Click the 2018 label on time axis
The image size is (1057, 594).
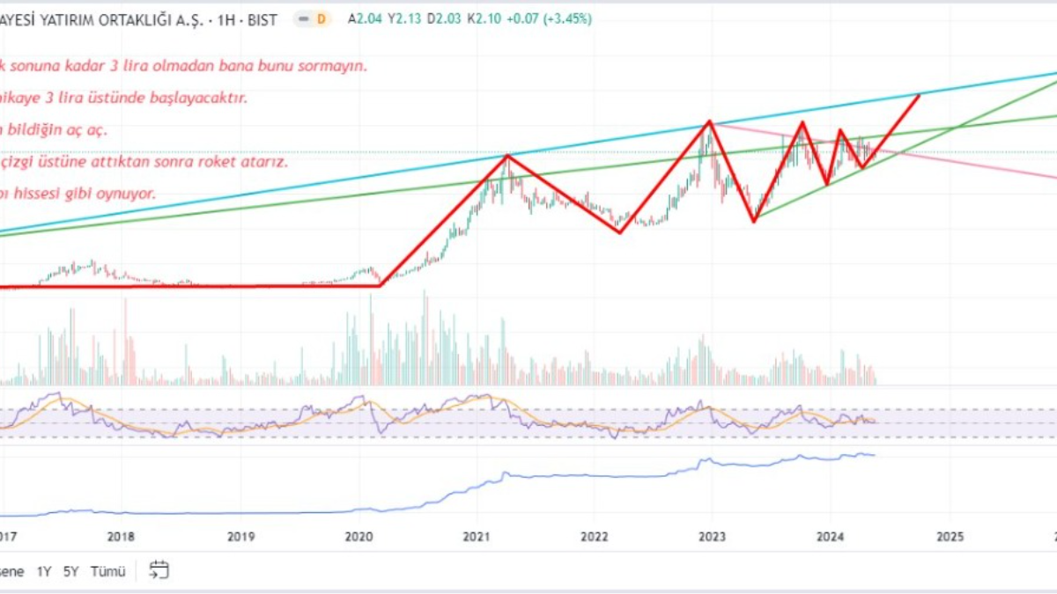click(x=121, y=536)
